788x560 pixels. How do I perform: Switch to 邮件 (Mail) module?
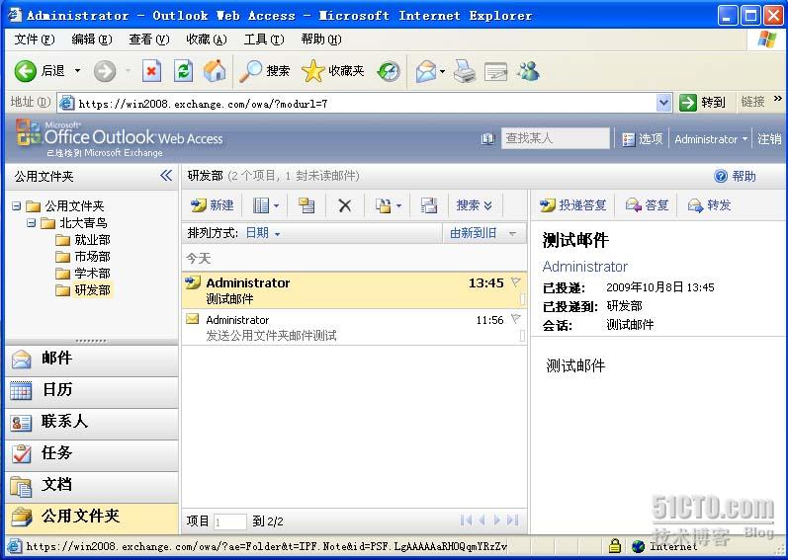[x=92, y=359]
